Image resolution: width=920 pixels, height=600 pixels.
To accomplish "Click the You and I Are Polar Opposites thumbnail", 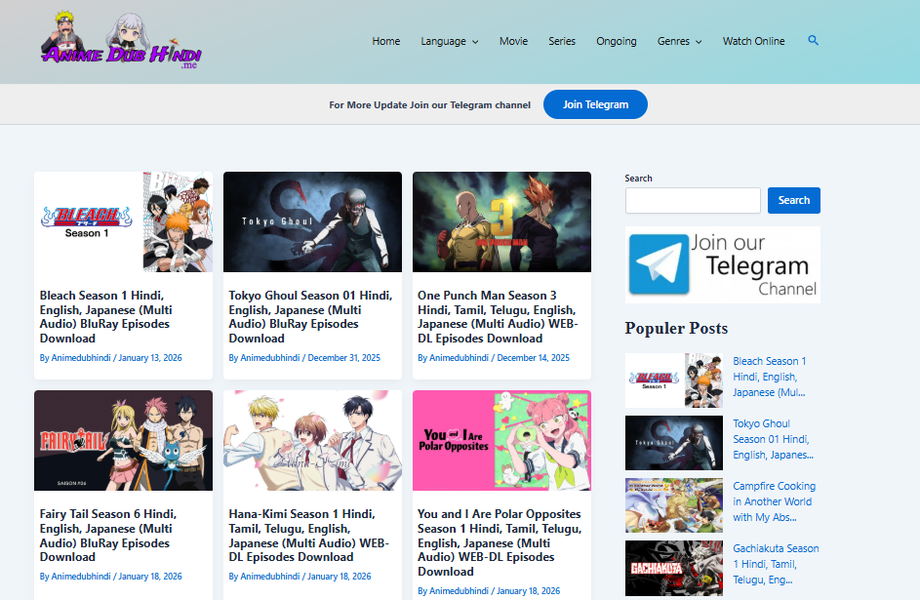I will coord(501,440).
